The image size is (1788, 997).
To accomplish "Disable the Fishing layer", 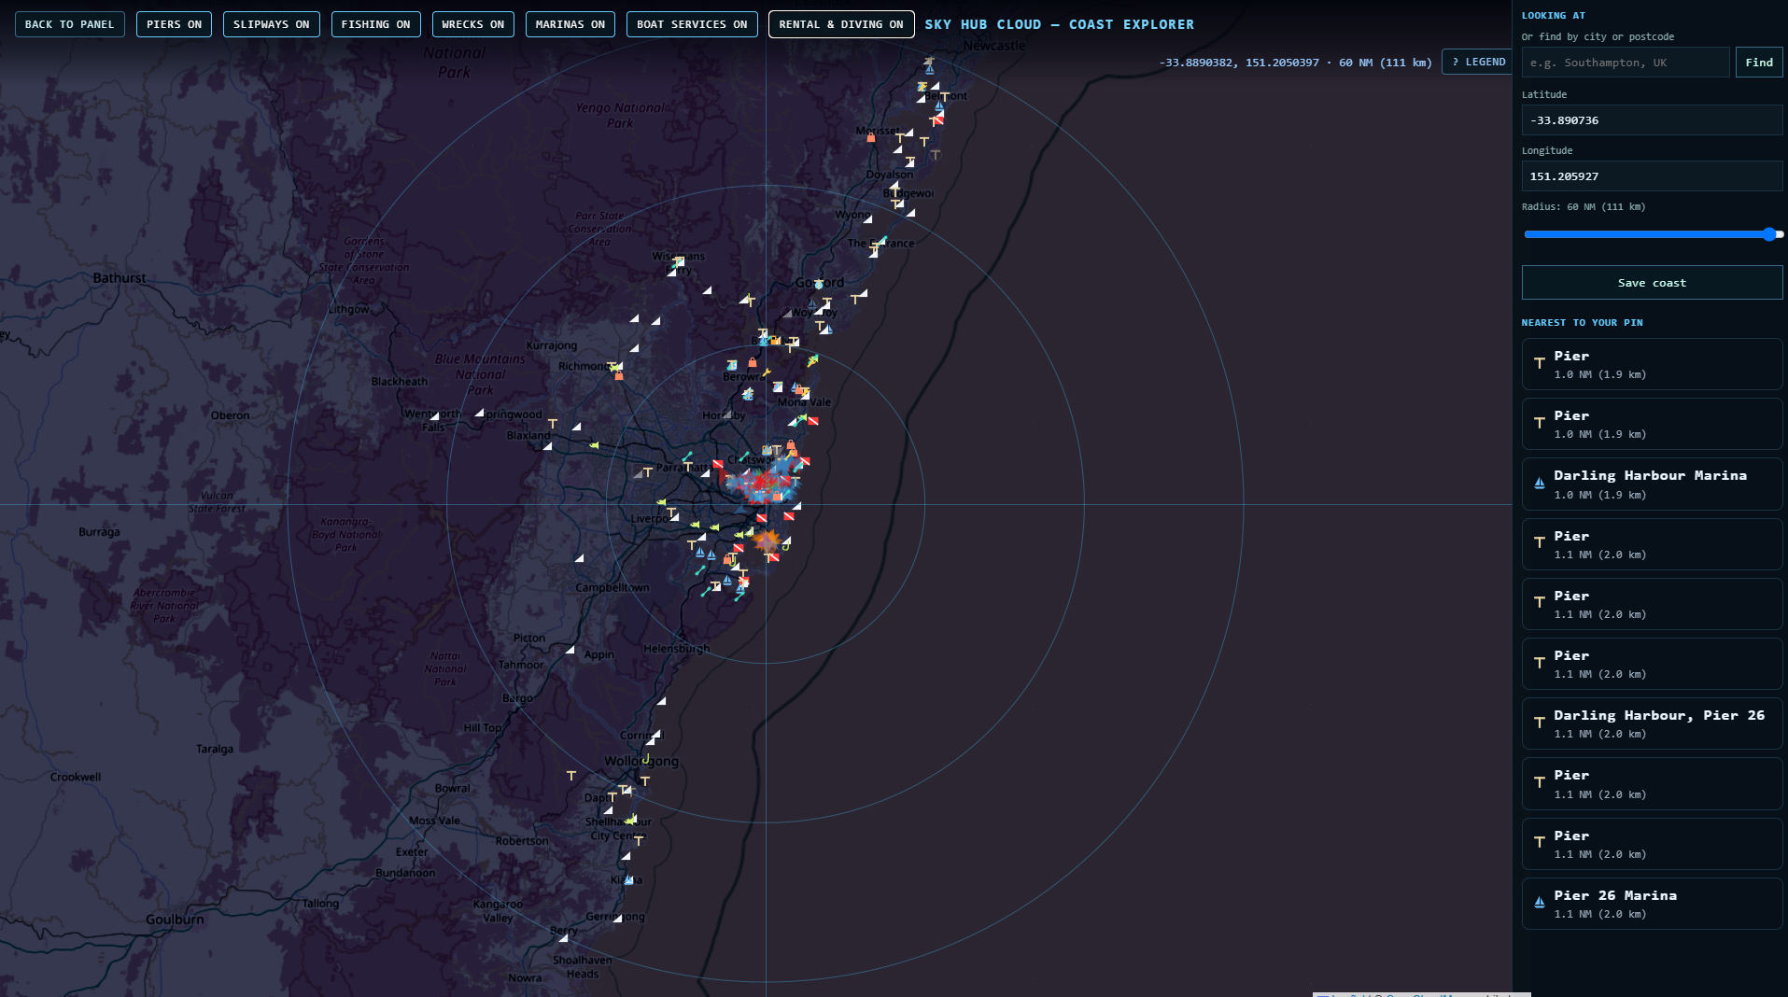I will coord(375,24).
